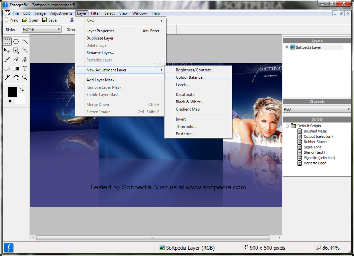
Task: Click the image dimensions icon in status bar
Action: [x=246, y=248]
